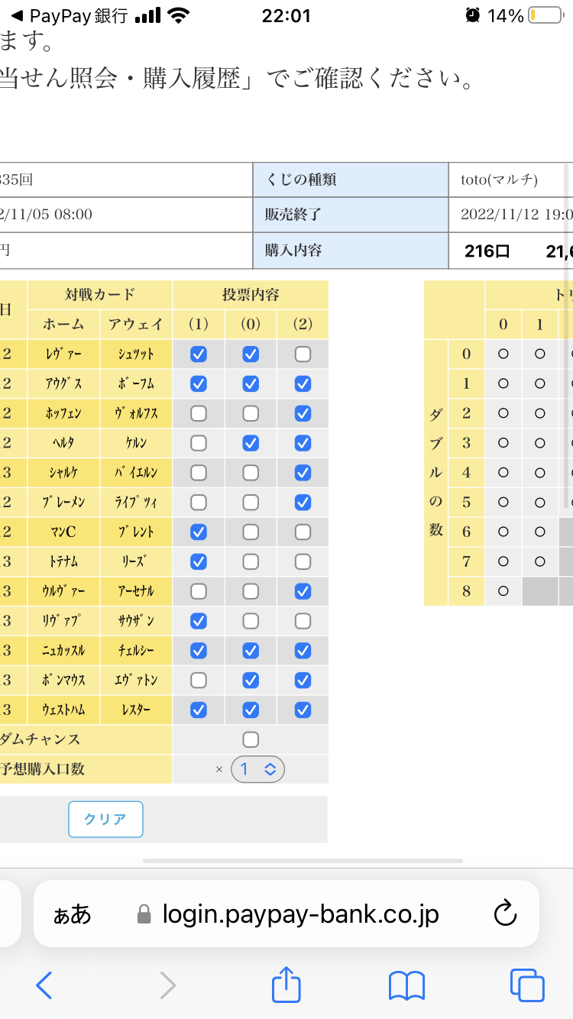Uncheck (1) for リヴァプ vs サウザン

pyautogui.click(x=199, y=621)
